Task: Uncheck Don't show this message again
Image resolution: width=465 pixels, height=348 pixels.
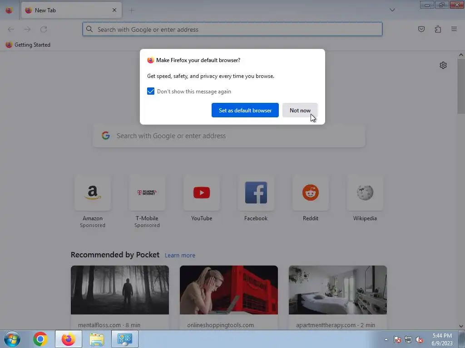Action: pyautogui.click(x=151, y=91)
